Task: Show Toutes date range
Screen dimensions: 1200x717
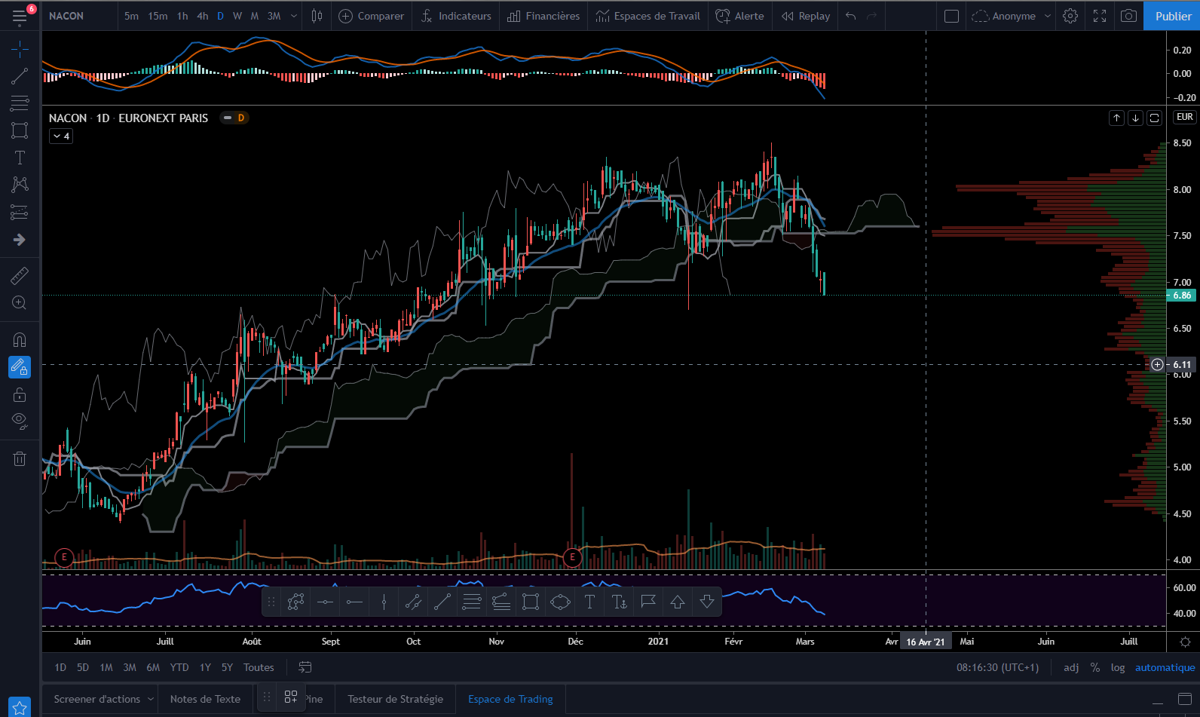Action: click(x=259, y=667)
